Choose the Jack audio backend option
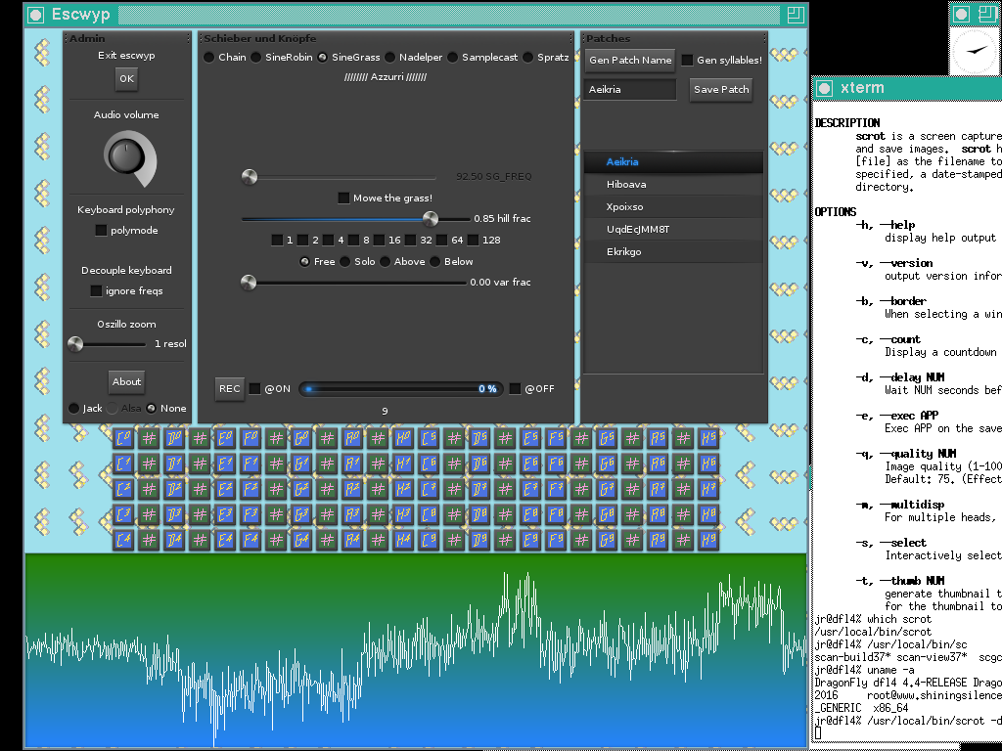This screenshot has width=1002, height=751. click(x=73, y=408)
